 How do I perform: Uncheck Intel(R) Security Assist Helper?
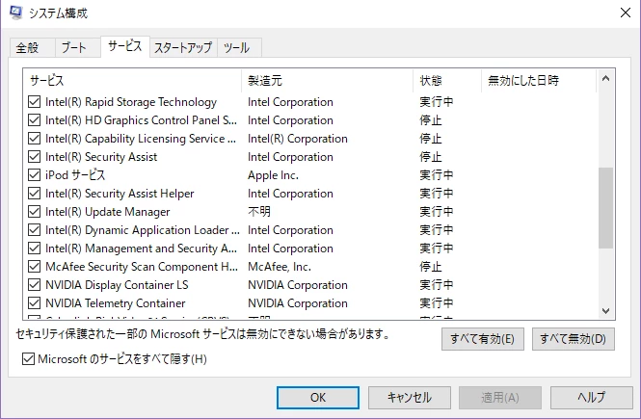[x=35, y=194]
